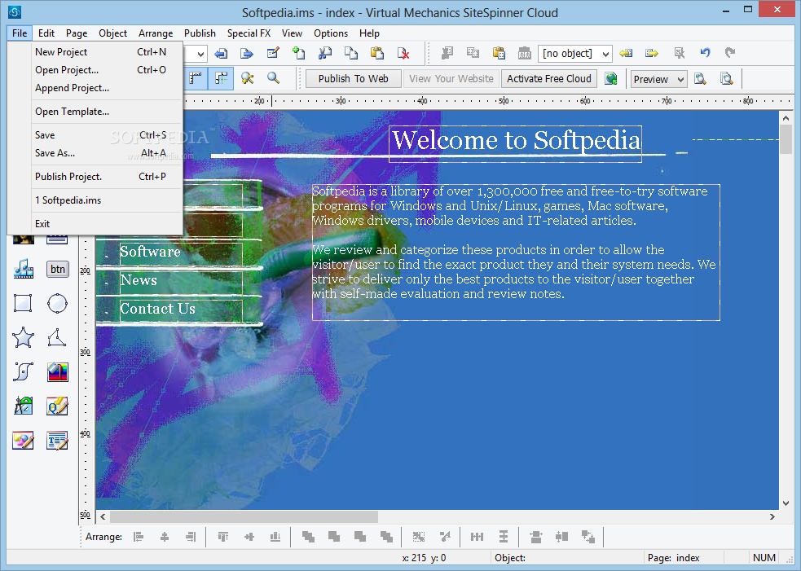Align left icon in Arrange bar
Screen dimensions: 801x571
(139, 537)
